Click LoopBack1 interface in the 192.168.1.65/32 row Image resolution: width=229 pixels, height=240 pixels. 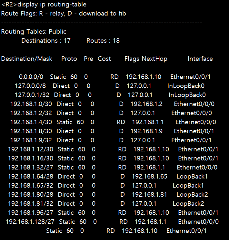(188, 186)
